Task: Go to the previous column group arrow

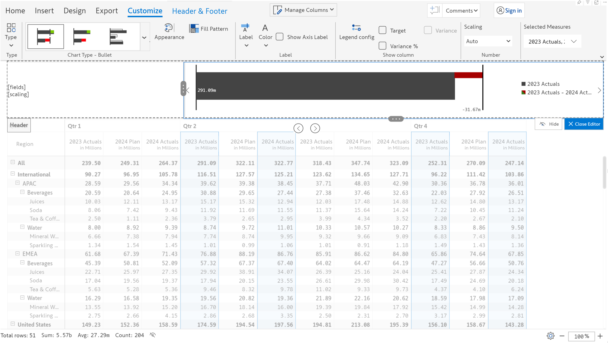Action: click(298, 128)
